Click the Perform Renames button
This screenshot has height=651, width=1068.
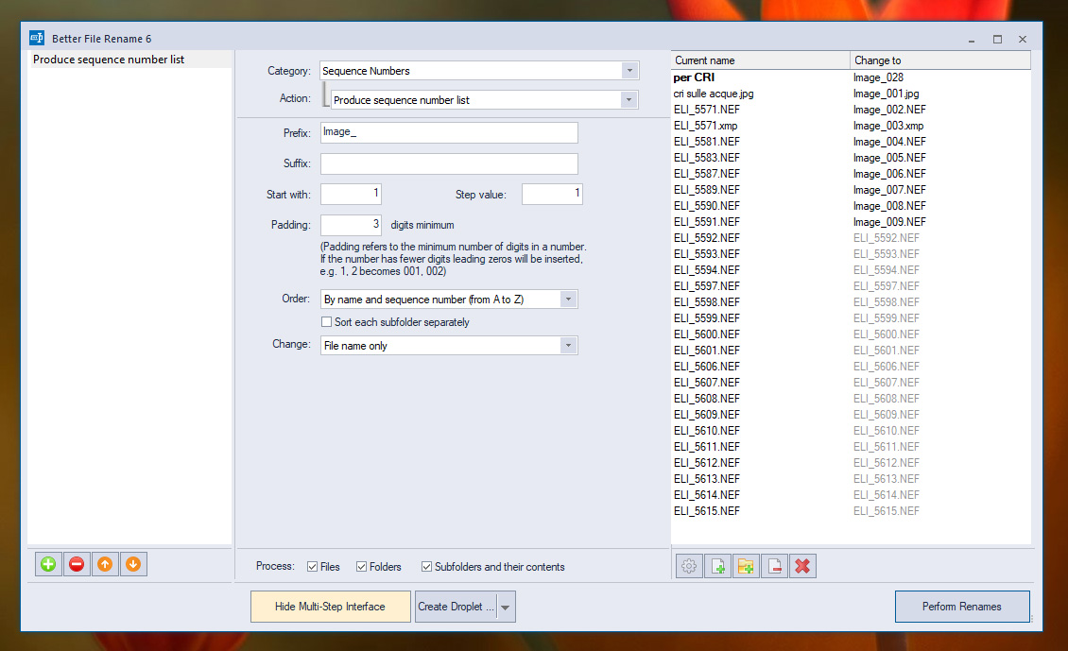click(x=961, y=607)
